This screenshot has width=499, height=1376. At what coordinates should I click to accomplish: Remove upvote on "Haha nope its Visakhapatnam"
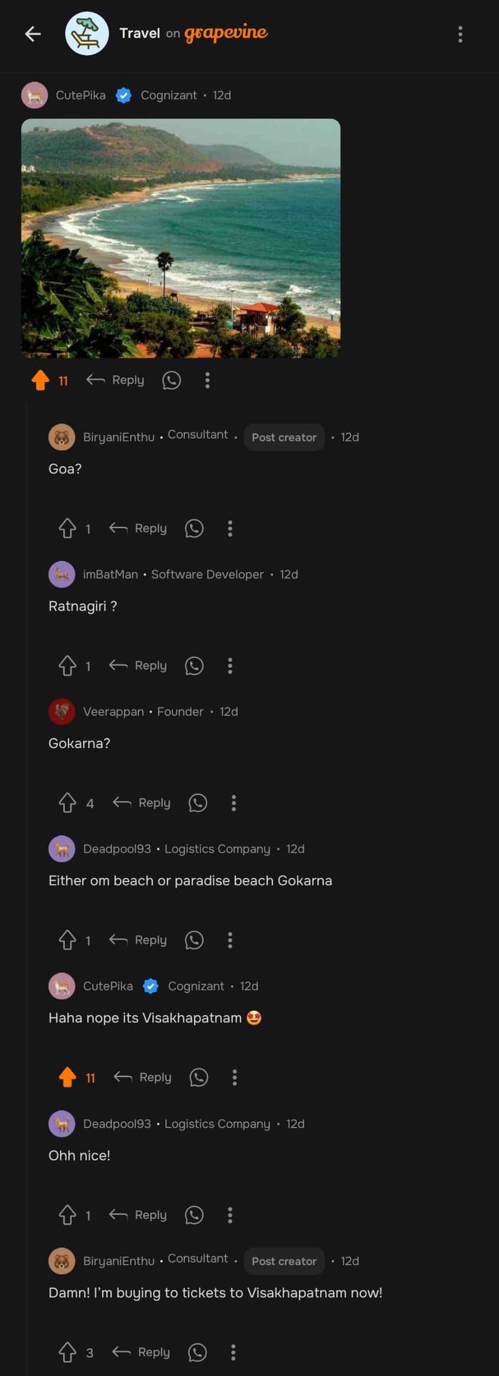click(x=67, y=1077)
